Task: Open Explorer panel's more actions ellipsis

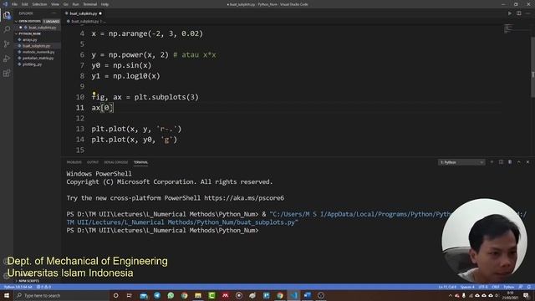Action: click(54, 13)
